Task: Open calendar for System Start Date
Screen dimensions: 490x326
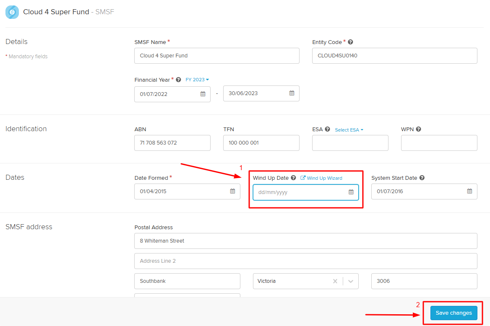Action: [x=469, y=191]
